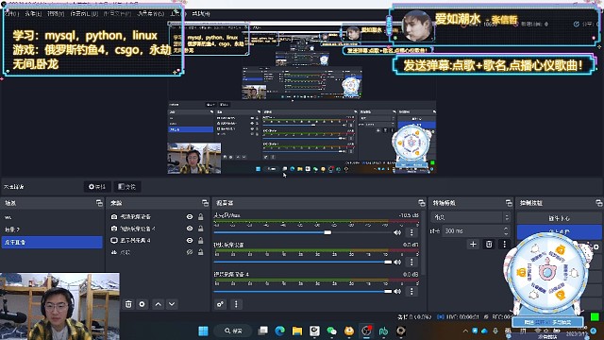Open source properties gear in the Sources toolbar
This screenshot has width=604, height=340.
[143, 304]
